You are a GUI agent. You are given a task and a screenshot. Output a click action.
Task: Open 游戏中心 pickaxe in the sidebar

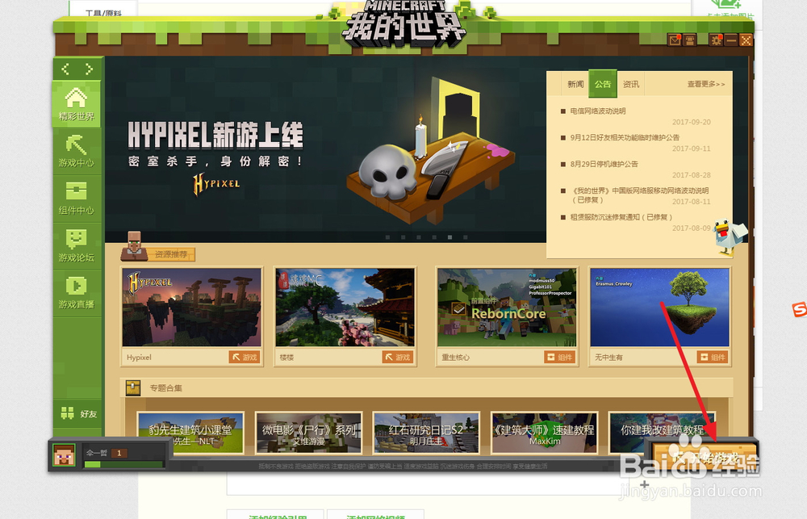[76, 151]
